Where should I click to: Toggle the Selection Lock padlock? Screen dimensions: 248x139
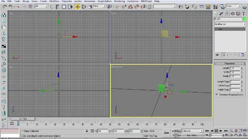click(87, 131)
